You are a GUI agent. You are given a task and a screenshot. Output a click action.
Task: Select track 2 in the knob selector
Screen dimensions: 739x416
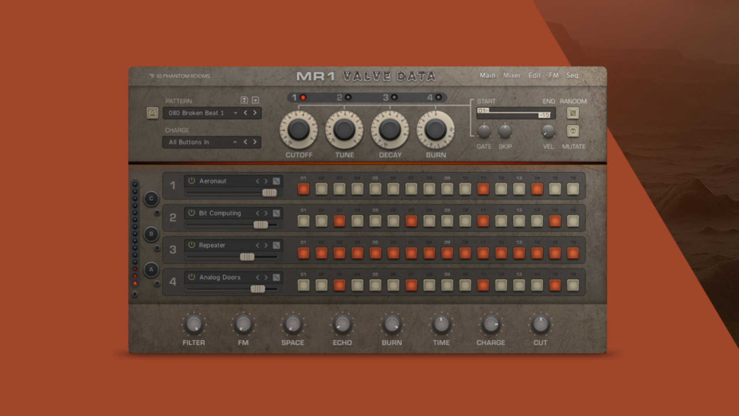click(344, 97)
